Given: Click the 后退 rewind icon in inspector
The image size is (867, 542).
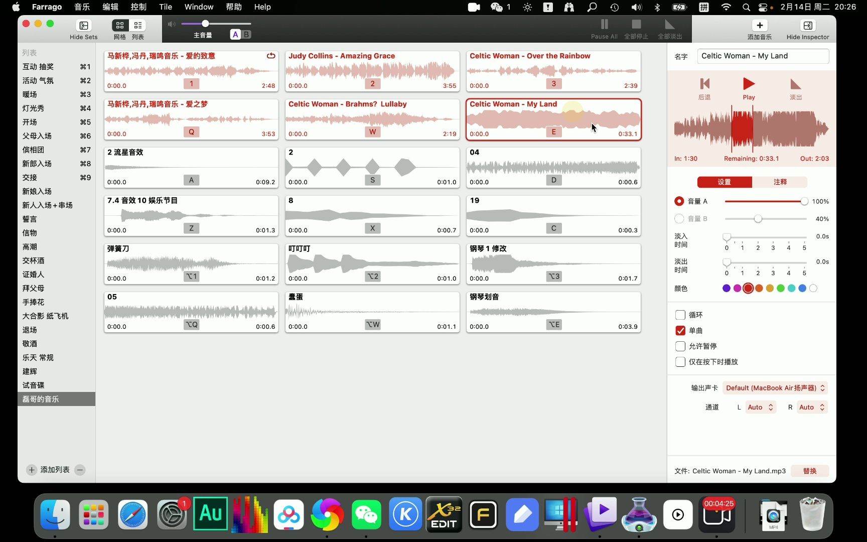Looking at the screenshot, I should (x=704, y=84).
